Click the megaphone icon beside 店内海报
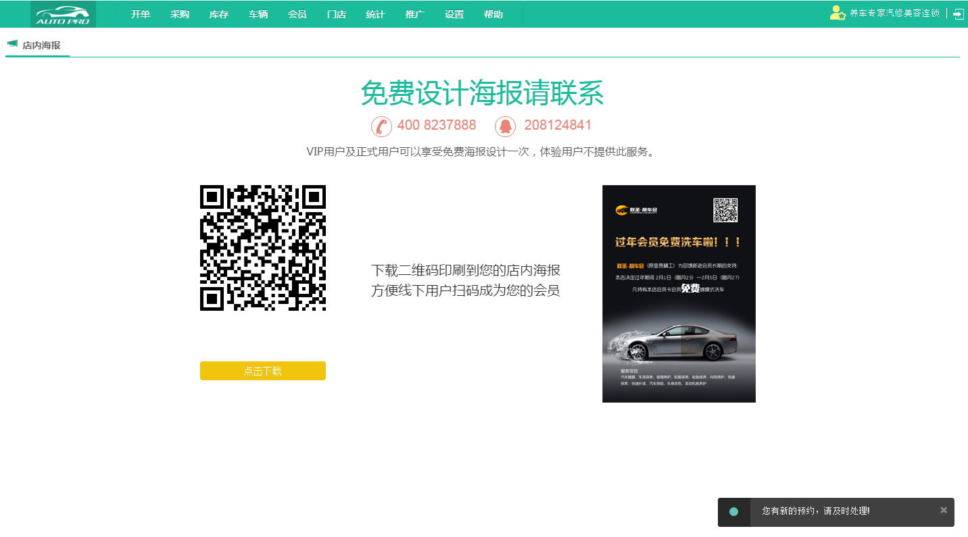 [x=12, y=44]
